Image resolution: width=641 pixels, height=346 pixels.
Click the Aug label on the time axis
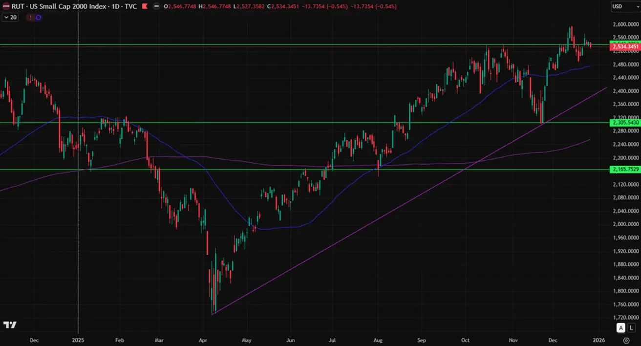pyautogui.click(x=378, y=340)
